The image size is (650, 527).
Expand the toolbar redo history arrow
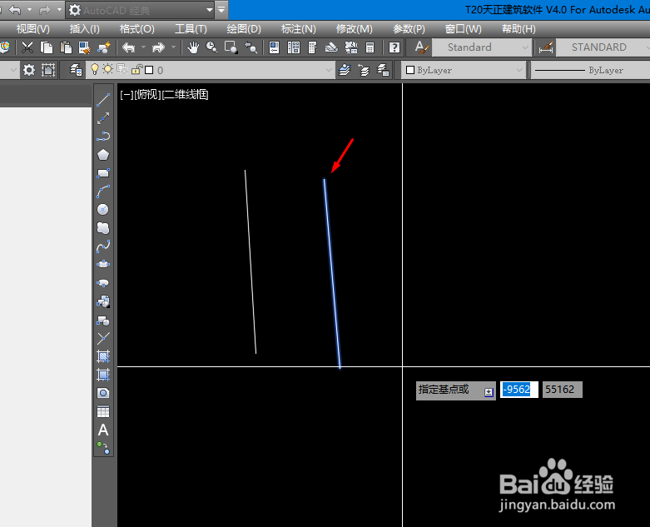(174, 47)
